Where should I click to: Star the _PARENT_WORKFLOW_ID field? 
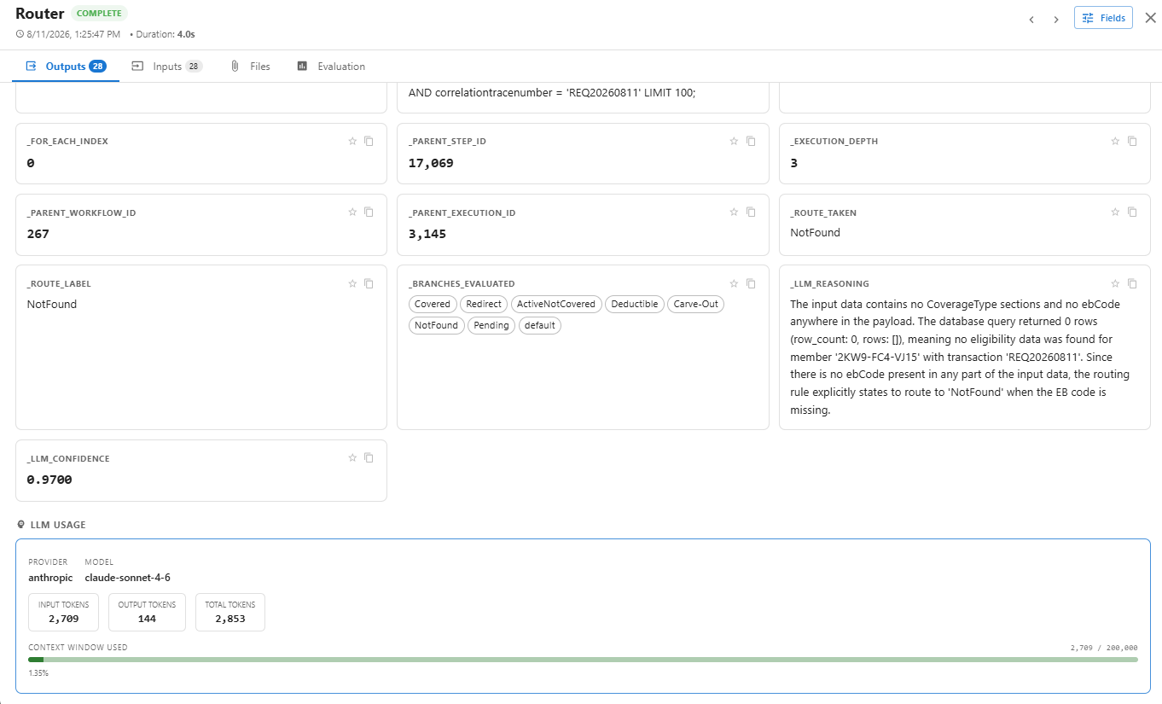(x=352, y=212)
